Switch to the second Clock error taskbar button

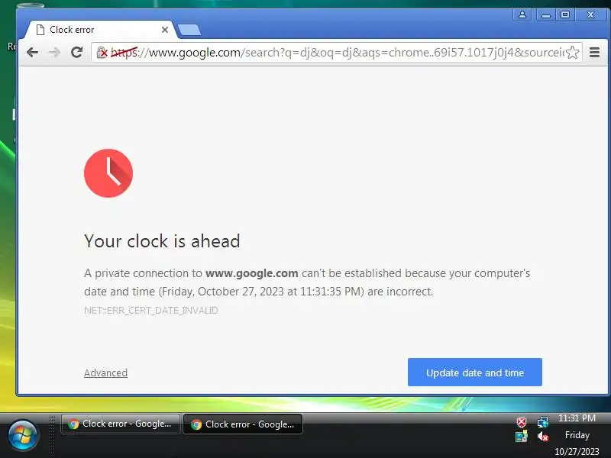(243, 424)
